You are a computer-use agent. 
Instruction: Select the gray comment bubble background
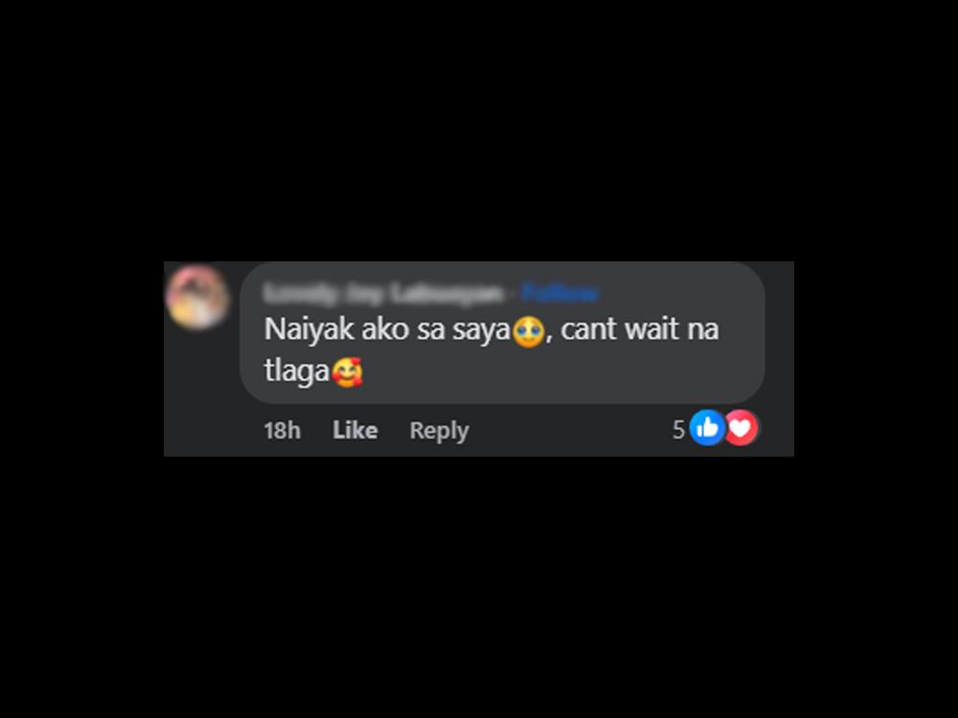pos(502,333)
